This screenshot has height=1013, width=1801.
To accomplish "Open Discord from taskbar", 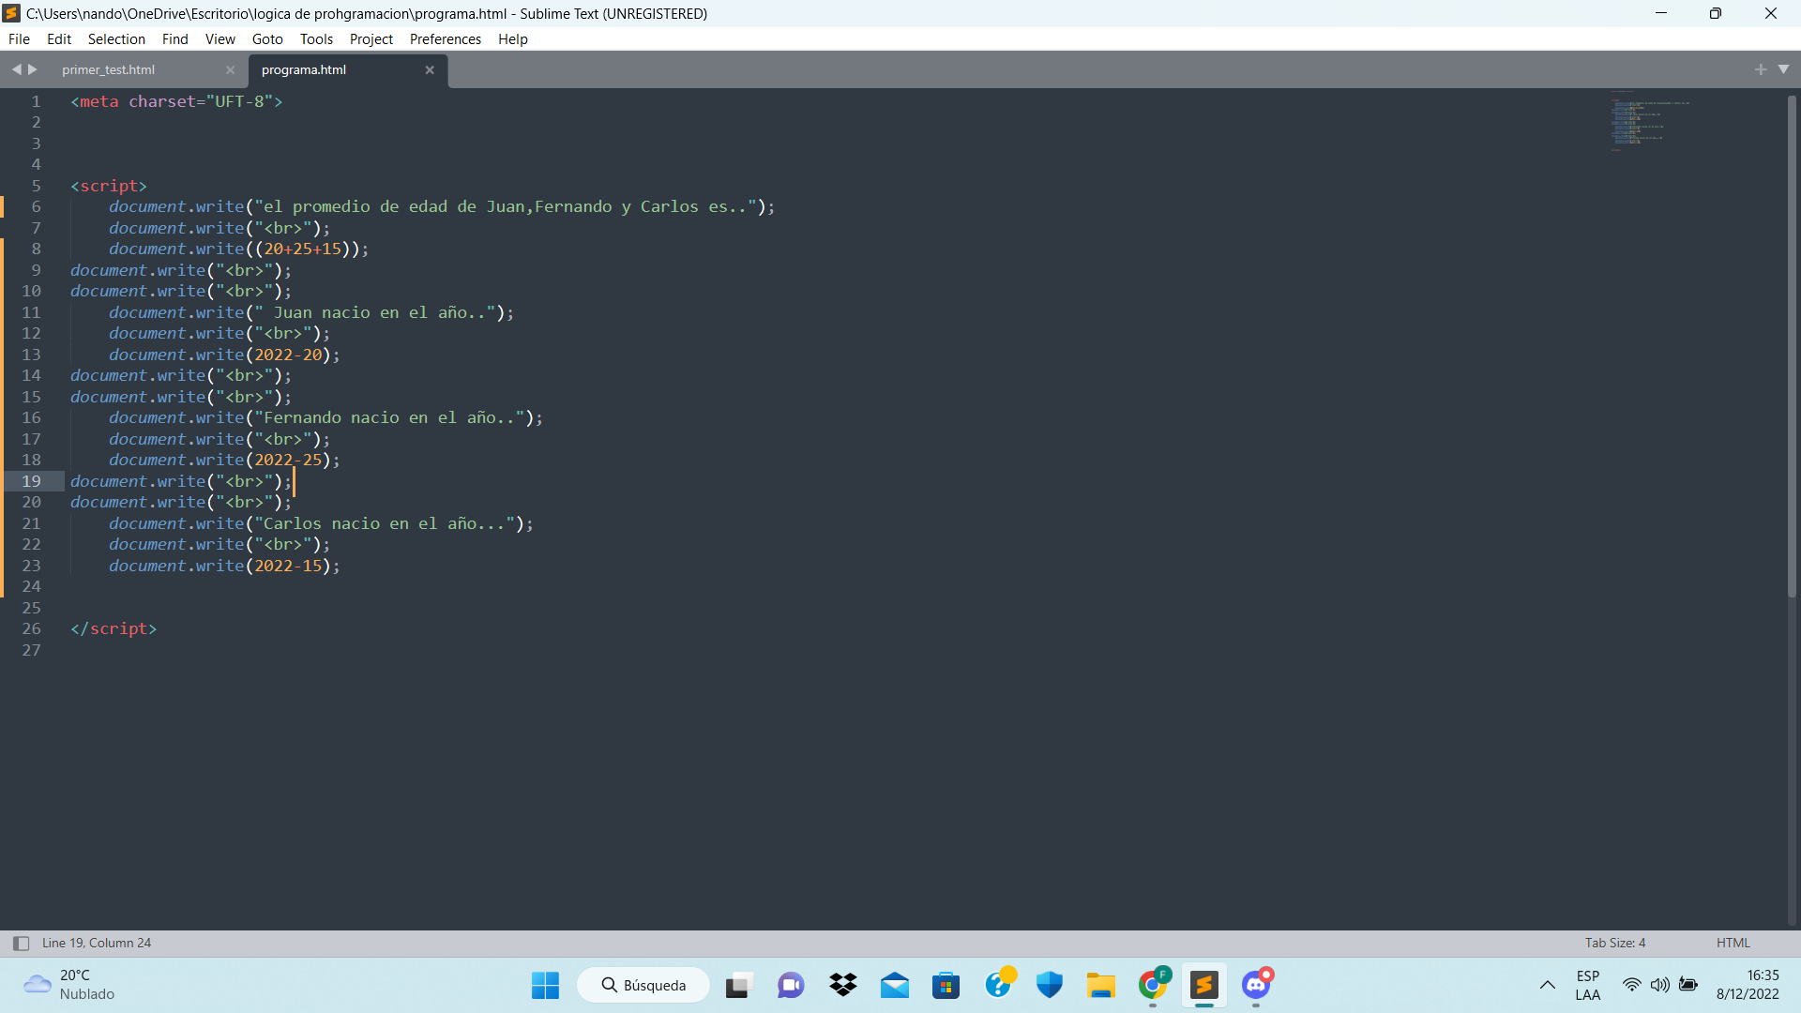I will coord(1256,985).
